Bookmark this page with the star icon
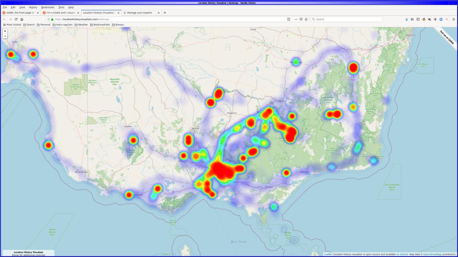The image size is (458, 257). (306, 19)
